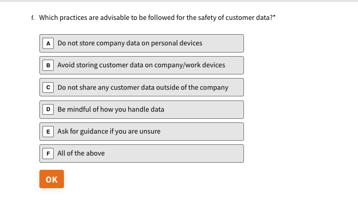Click the B key badge
The image size is (358, 204).
(48, 65)
